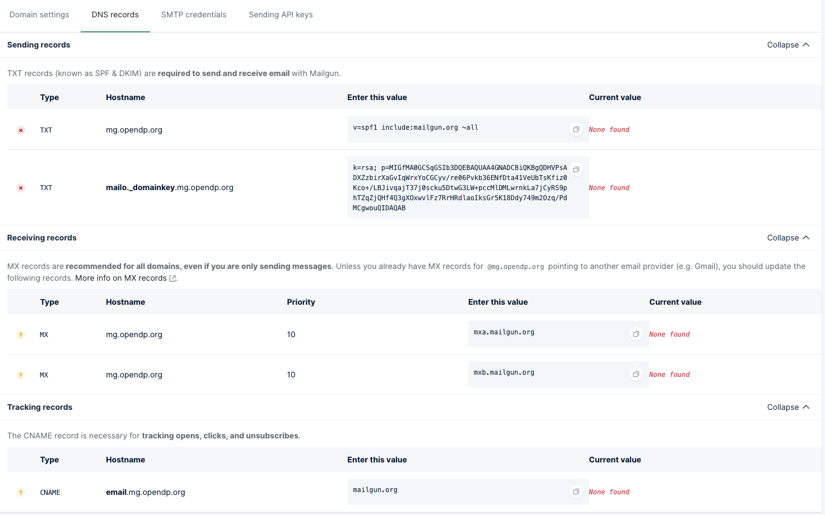Click the warning icon beside the second MX record
This screenshot has height=515, width=825.
[21, 375]
